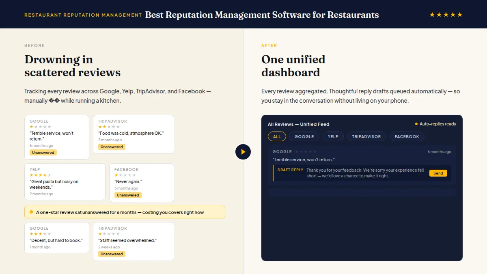Click Unanswered badge on "Staff seemed overwhelmed" card
This screenshot has height=274, width=487.
pos(112,254)
